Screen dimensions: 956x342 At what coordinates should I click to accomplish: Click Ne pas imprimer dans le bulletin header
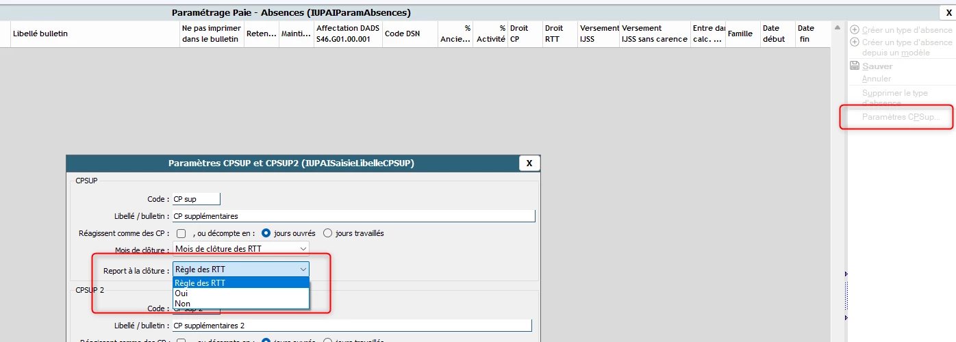211,34
